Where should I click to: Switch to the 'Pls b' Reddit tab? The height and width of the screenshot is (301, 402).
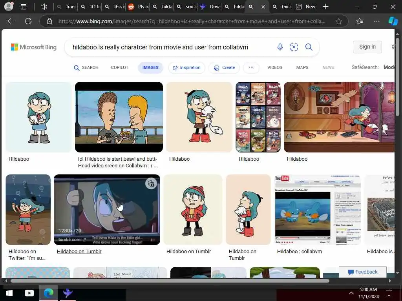coord(139,7)
